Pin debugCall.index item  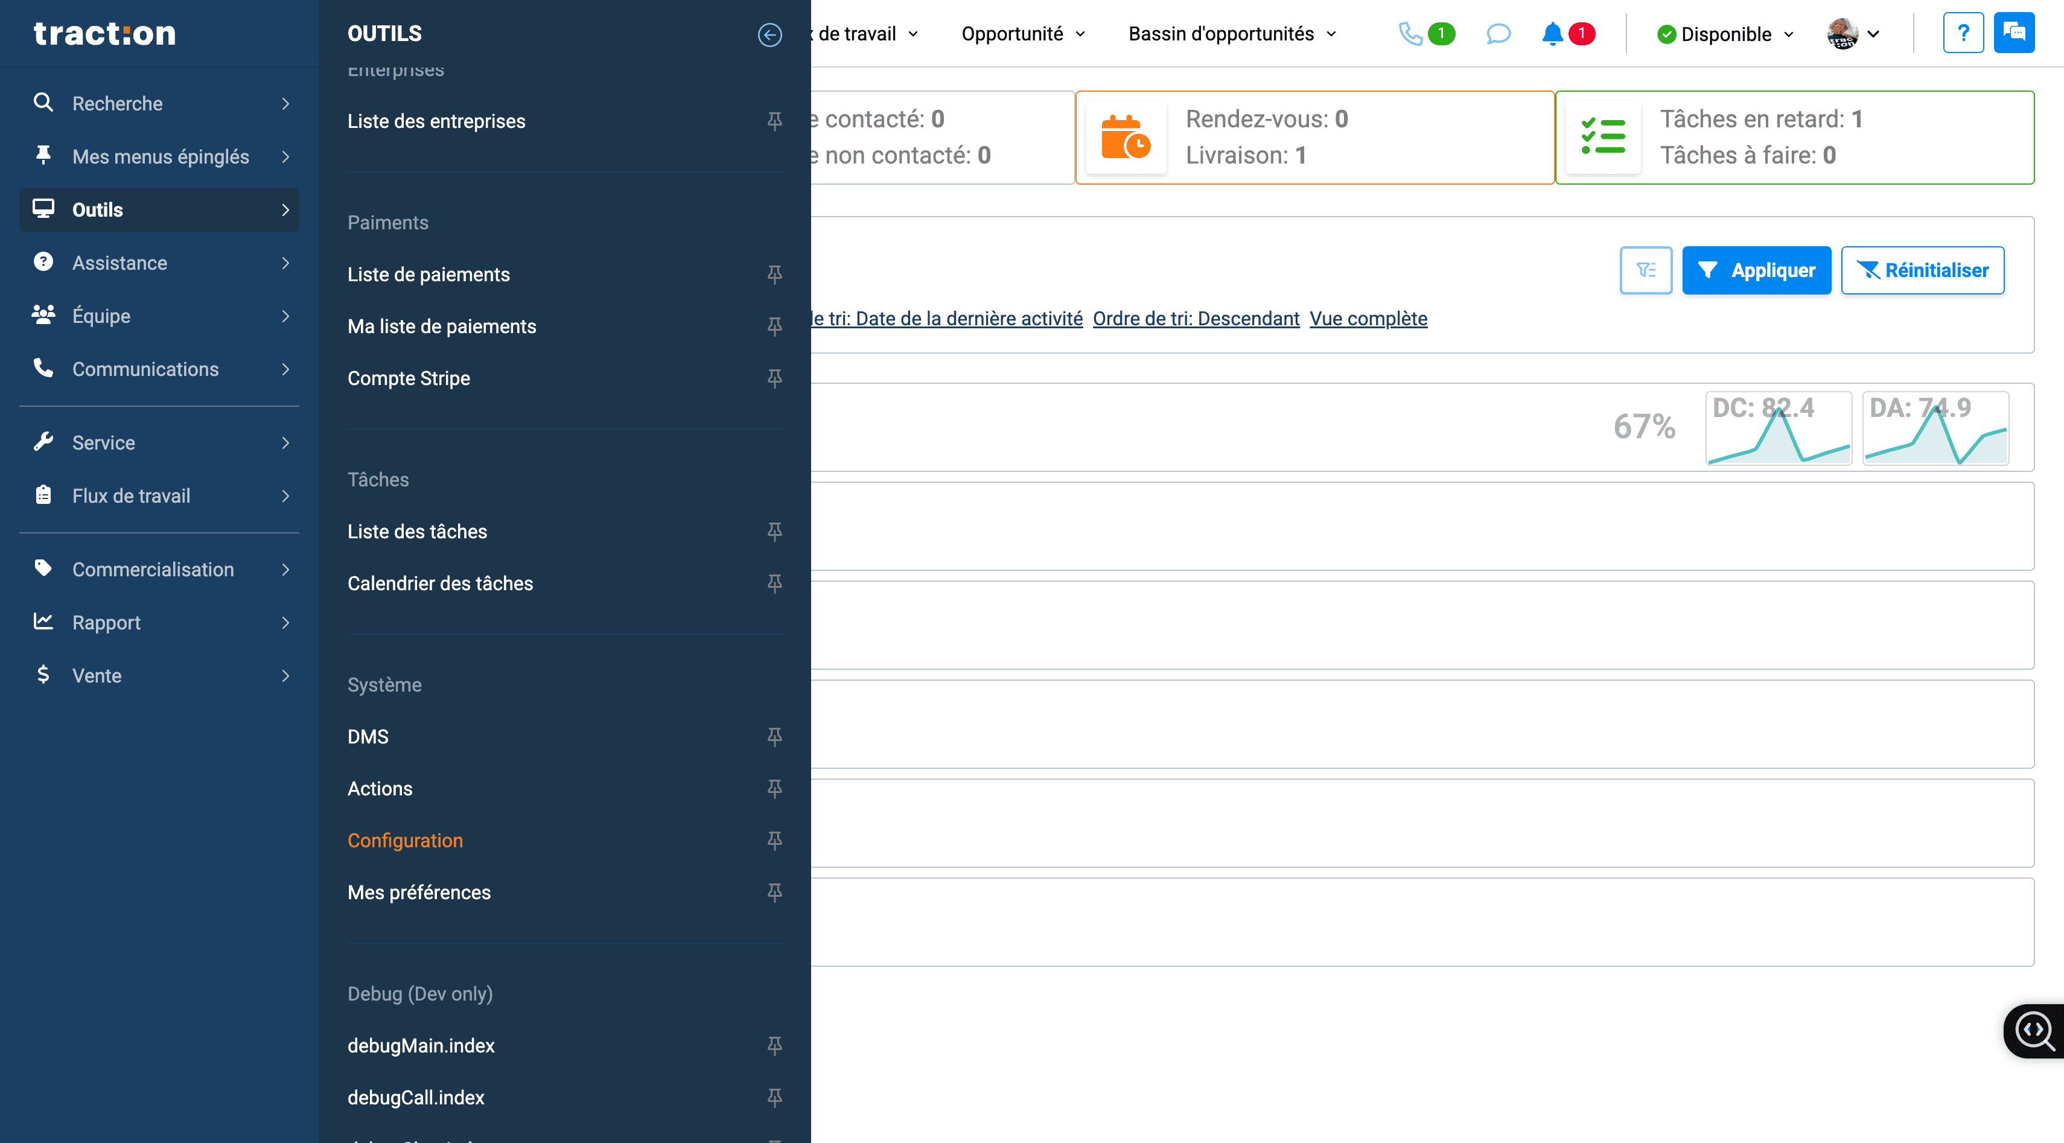coord(774,1098)
